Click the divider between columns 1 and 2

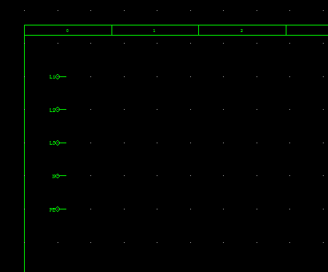[x=199, y=31]
